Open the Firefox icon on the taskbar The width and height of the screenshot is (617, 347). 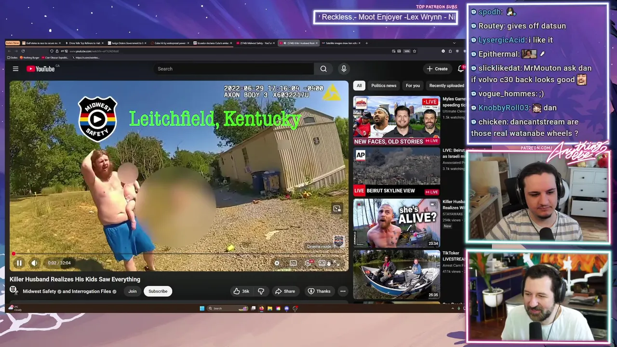coord(262,308)
